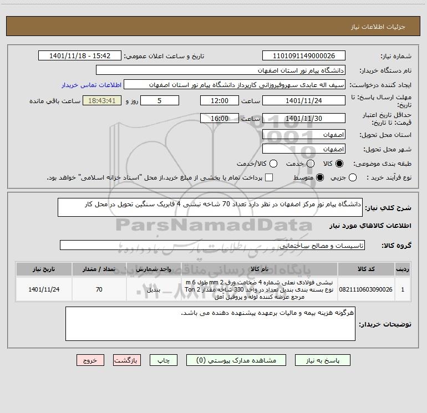Open مشاهده مدارک پیوستی (0) button
Viewport: 427px width, 413px height.
[x=236, y=360]
